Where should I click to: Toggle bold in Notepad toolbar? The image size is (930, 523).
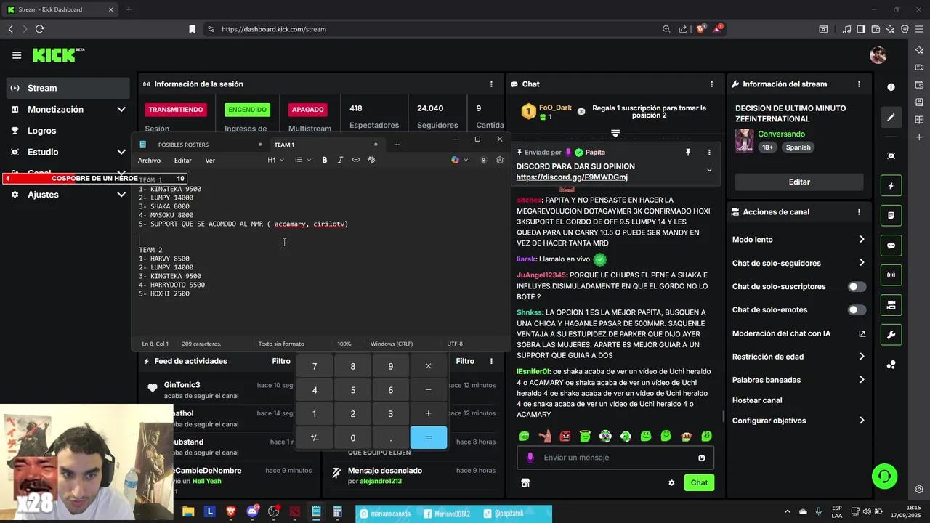pos(325,160)
